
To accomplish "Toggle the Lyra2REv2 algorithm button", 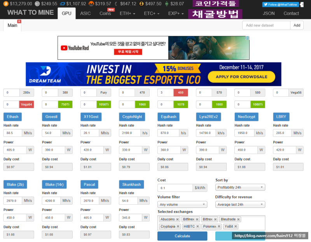I will (208, 117).
